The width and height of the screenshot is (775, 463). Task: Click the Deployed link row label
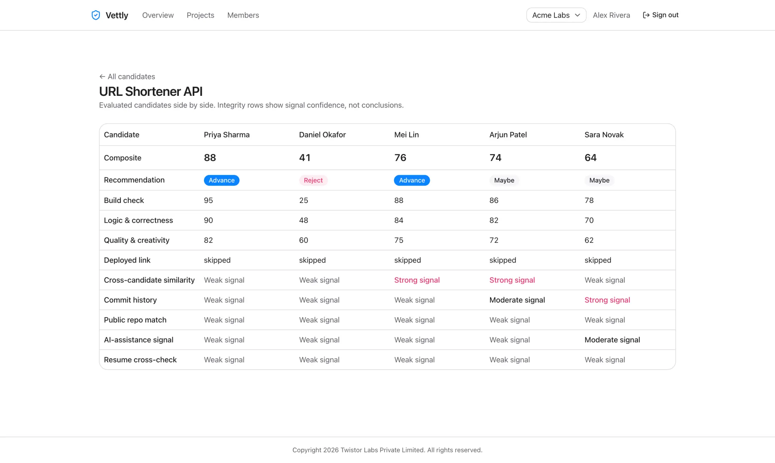(x=127, y=260)
